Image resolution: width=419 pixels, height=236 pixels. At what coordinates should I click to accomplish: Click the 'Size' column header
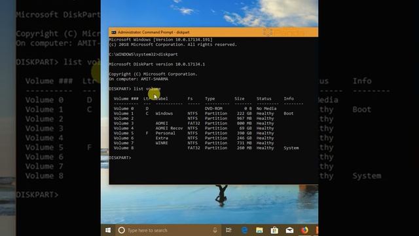tap(240, 99)
